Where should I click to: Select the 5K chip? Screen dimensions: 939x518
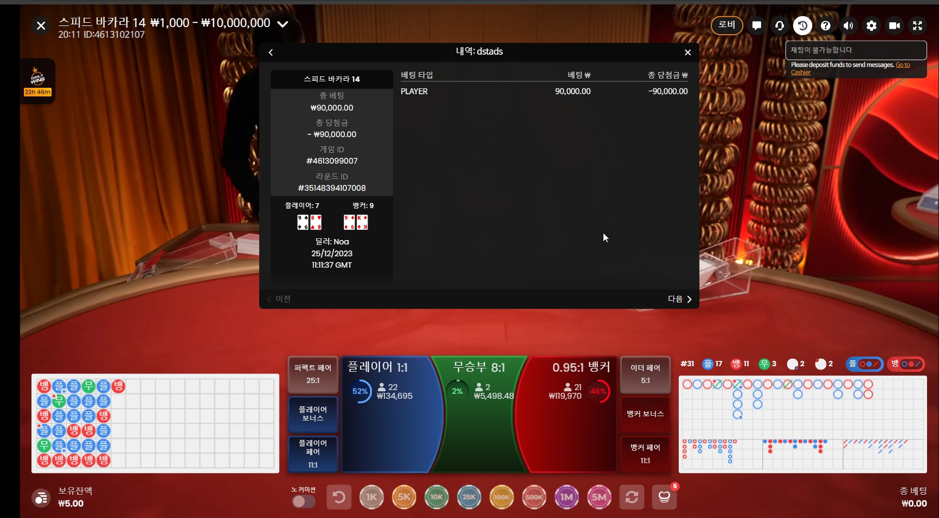(404, 497)
